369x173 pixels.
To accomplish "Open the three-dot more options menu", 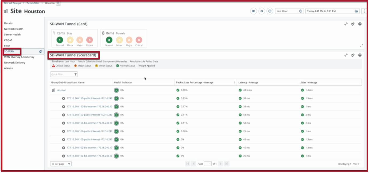I will click(x=364, y=11).
